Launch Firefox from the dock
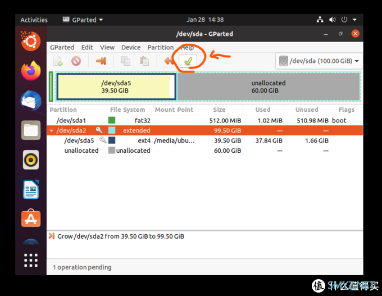 pyautogui.click(x=31, y=71)
